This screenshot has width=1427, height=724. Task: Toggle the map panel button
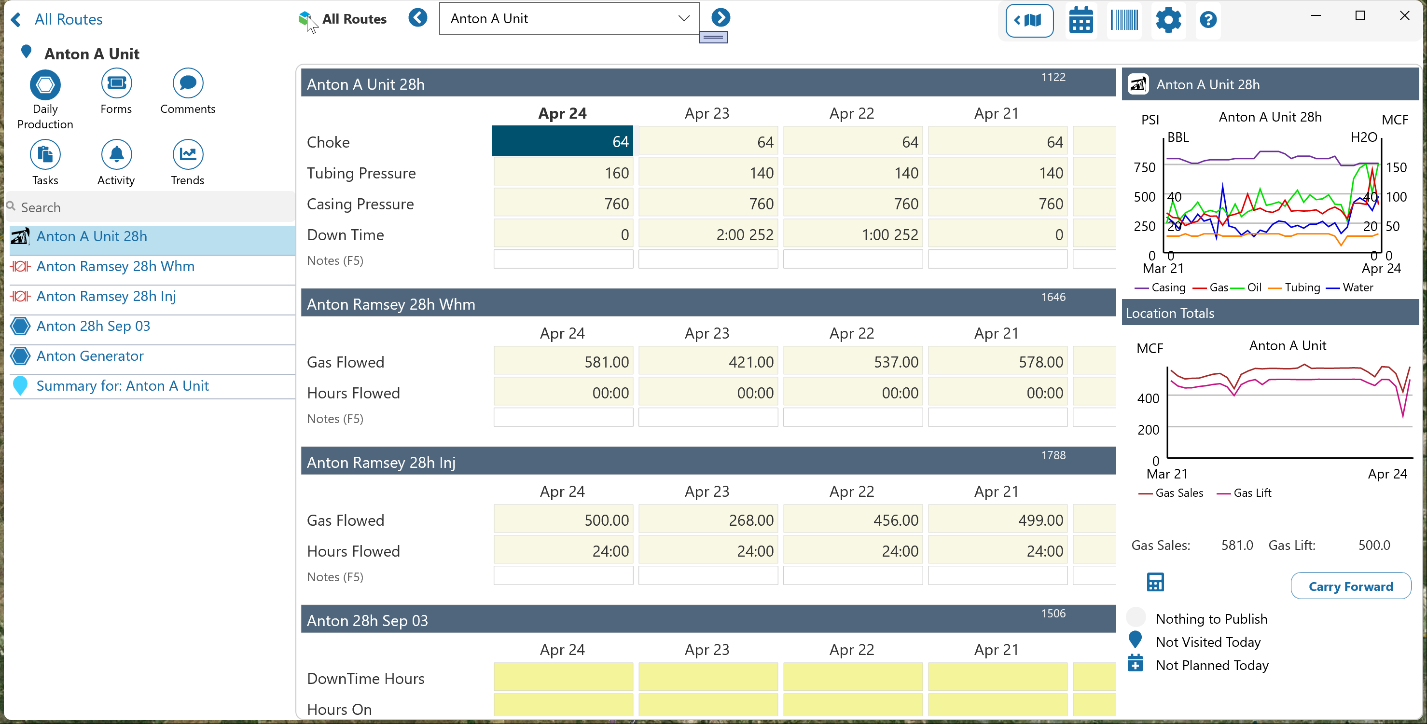click(x=1029, y=20)
